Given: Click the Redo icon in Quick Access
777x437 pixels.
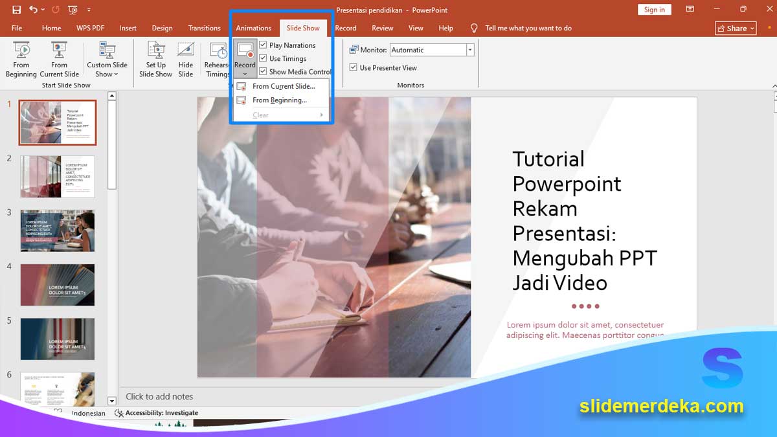Looking at the screenshot, I should pos(55,10).
